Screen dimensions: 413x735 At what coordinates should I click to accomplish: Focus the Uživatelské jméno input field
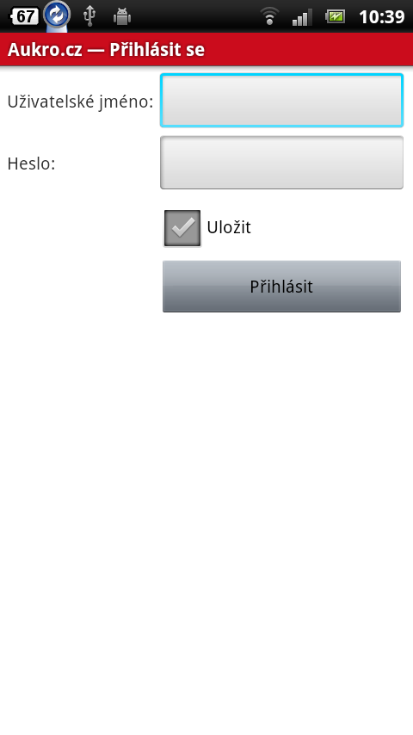click(281, 101)
